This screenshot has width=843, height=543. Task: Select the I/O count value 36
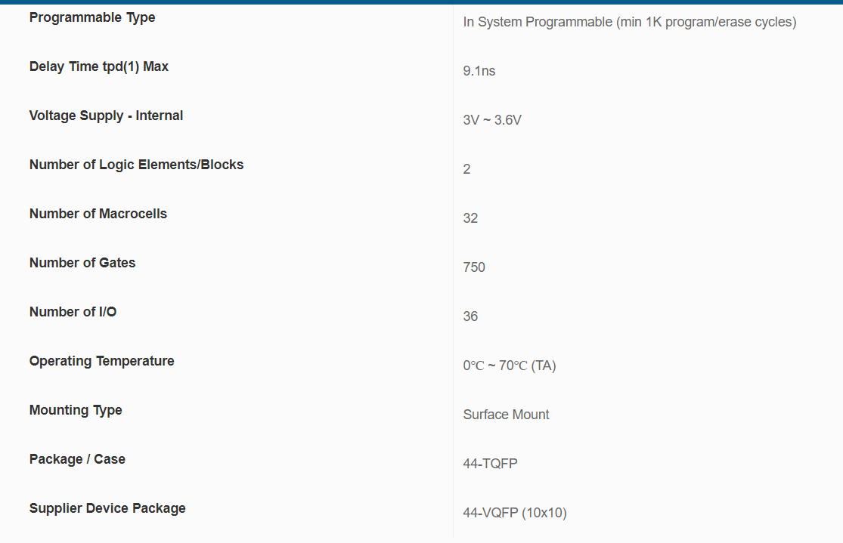[x=470, y=316]
